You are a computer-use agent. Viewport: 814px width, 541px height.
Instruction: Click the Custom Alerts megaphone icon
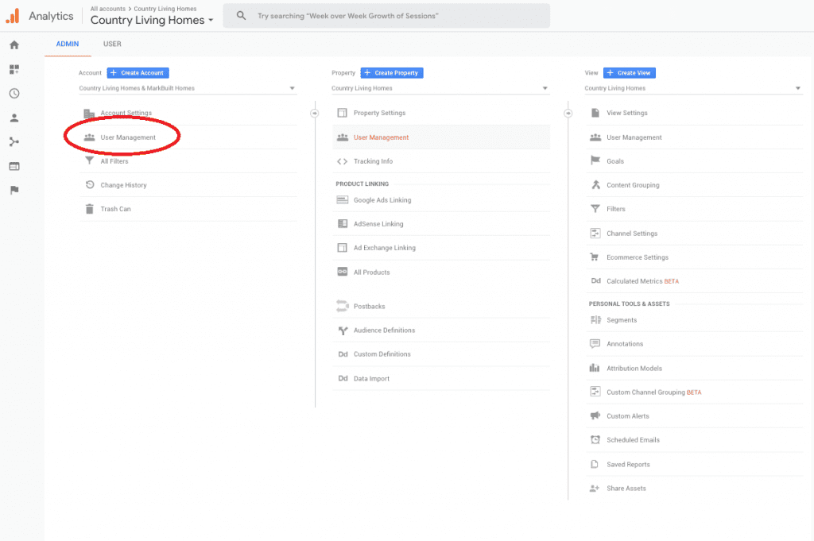595,416
